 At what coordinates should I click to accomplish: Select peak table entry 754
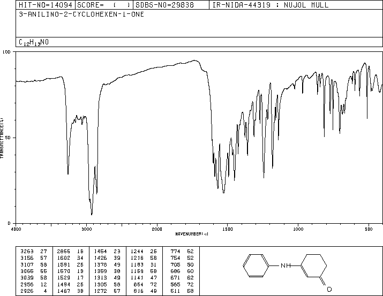point(175,258)
